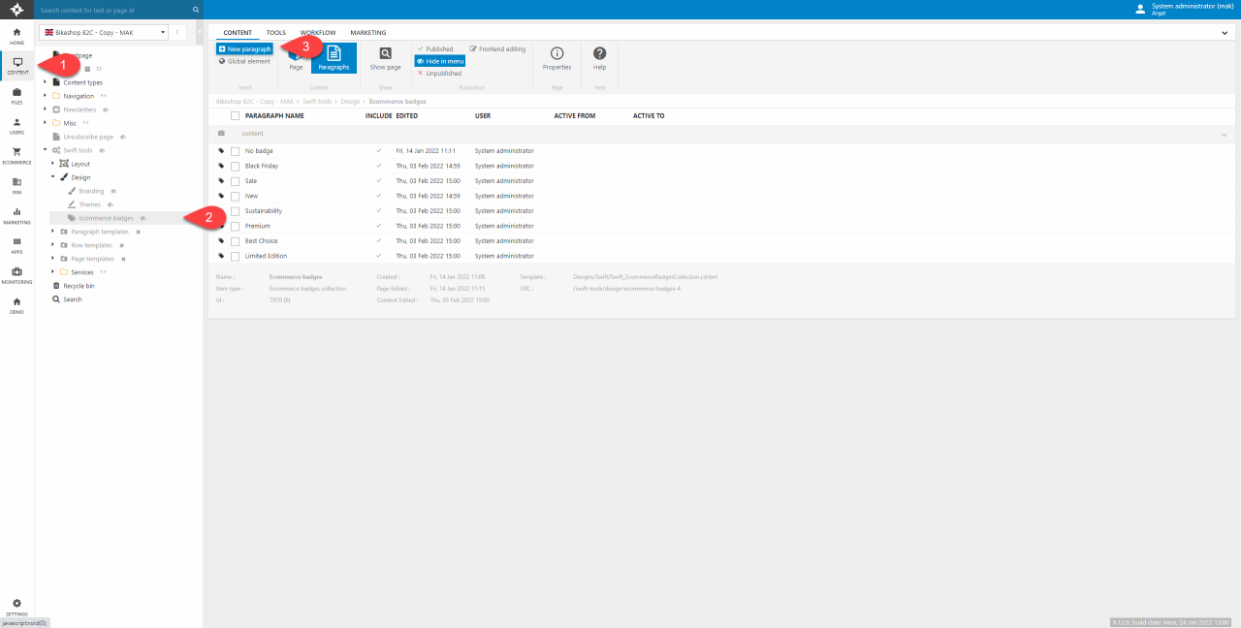Switch to the Workflow tab

pyautogui.click(x=318, y=33)
